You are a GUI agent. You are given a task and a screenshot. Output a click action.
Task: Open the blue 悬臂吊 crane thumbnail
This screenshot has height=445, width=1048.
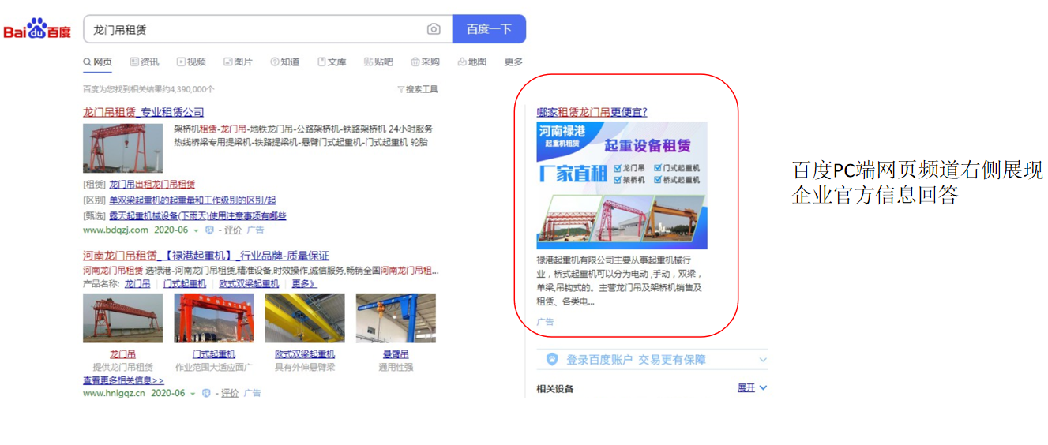(396, 318)
